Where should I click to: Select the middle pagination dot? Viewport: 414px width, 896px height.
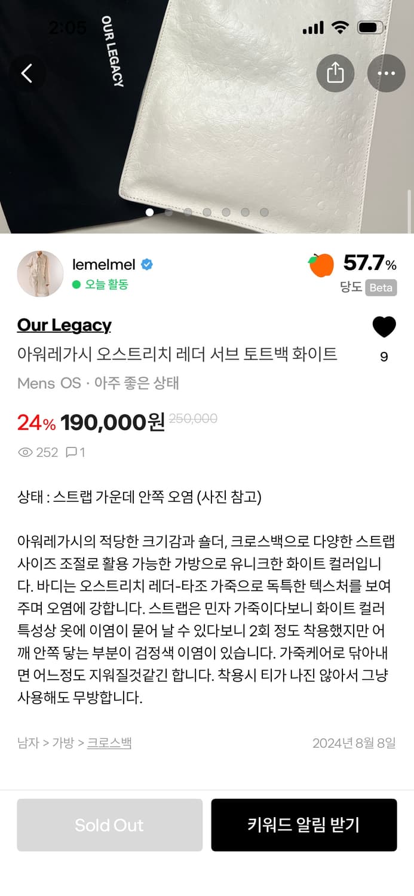(206, 211)
